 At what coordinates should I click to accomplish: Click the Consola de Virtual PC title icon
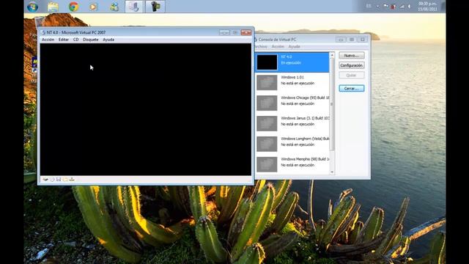256,39
